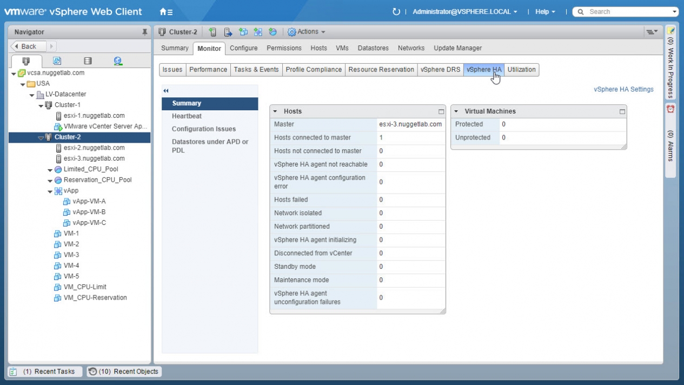Pin the Navigator panel
The width and height of the screenshot is (684, 385).
click(x=144, y=32)
